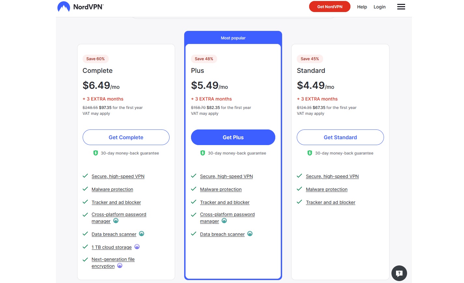Click the $82.35 for the first year text

pyautogui.click(x=229, y=108)
